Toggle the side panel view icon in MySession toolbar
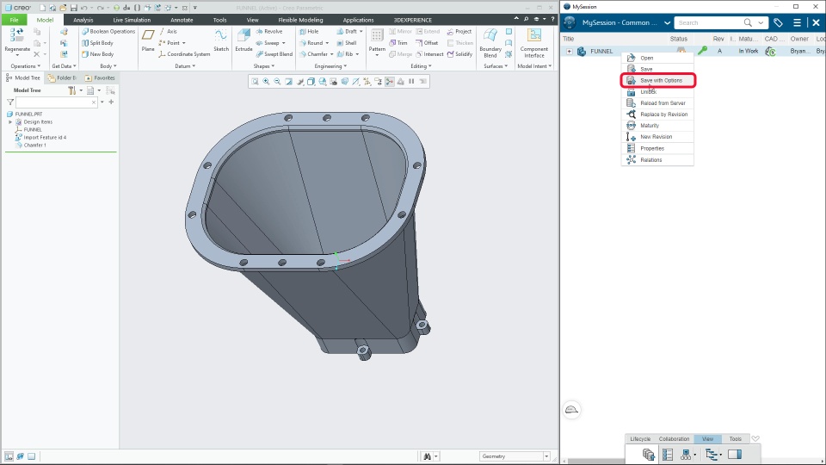826x465 pixels. (x=735, y=454)
